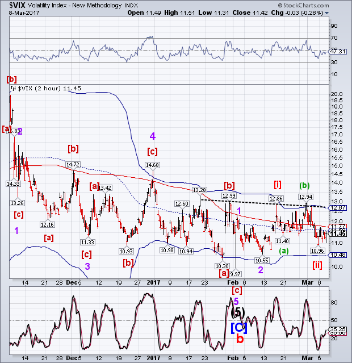Click the 10.94 low price label
352x363 pixels.
click(x=186, y=251)
